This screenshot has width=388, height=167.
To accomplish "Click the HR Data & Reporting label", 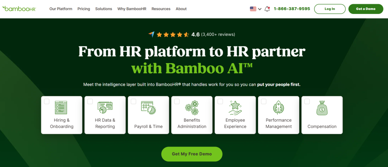I will click(105, 123).
